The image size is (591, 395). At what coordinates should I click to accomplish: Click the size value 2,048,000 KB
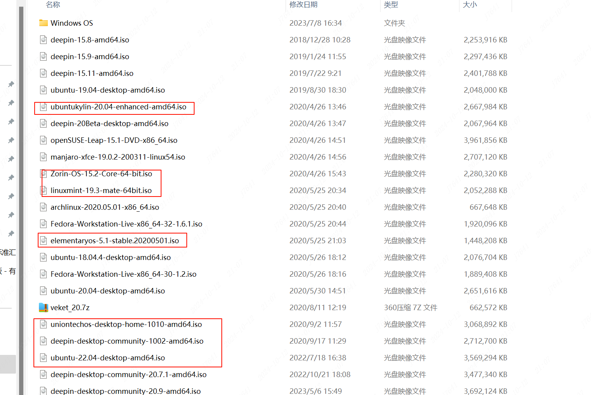(x=486, y=90)
